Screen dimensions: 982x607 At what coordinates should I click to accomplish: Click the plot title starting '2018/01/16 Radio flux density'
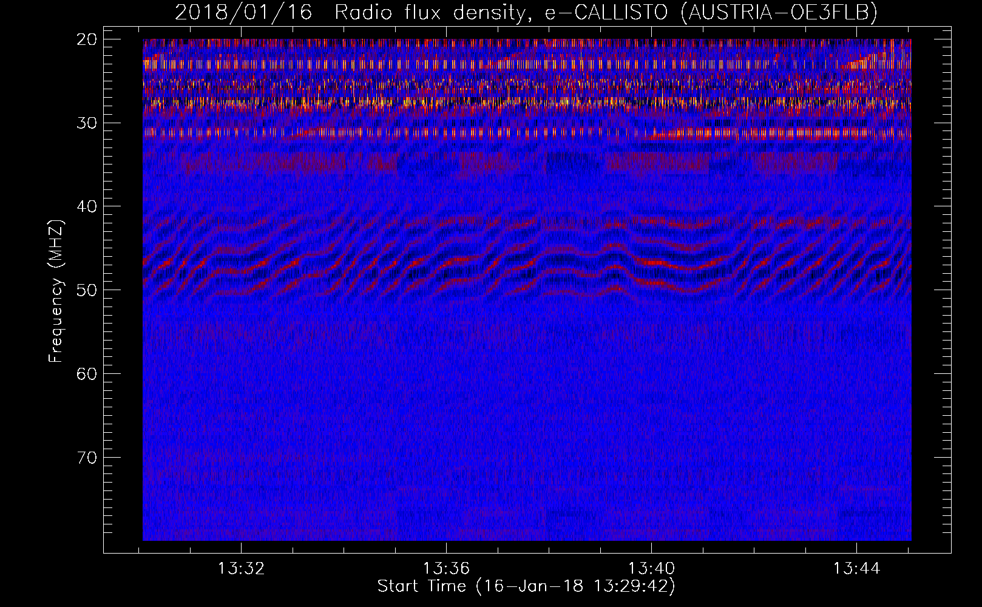[526, 12]
